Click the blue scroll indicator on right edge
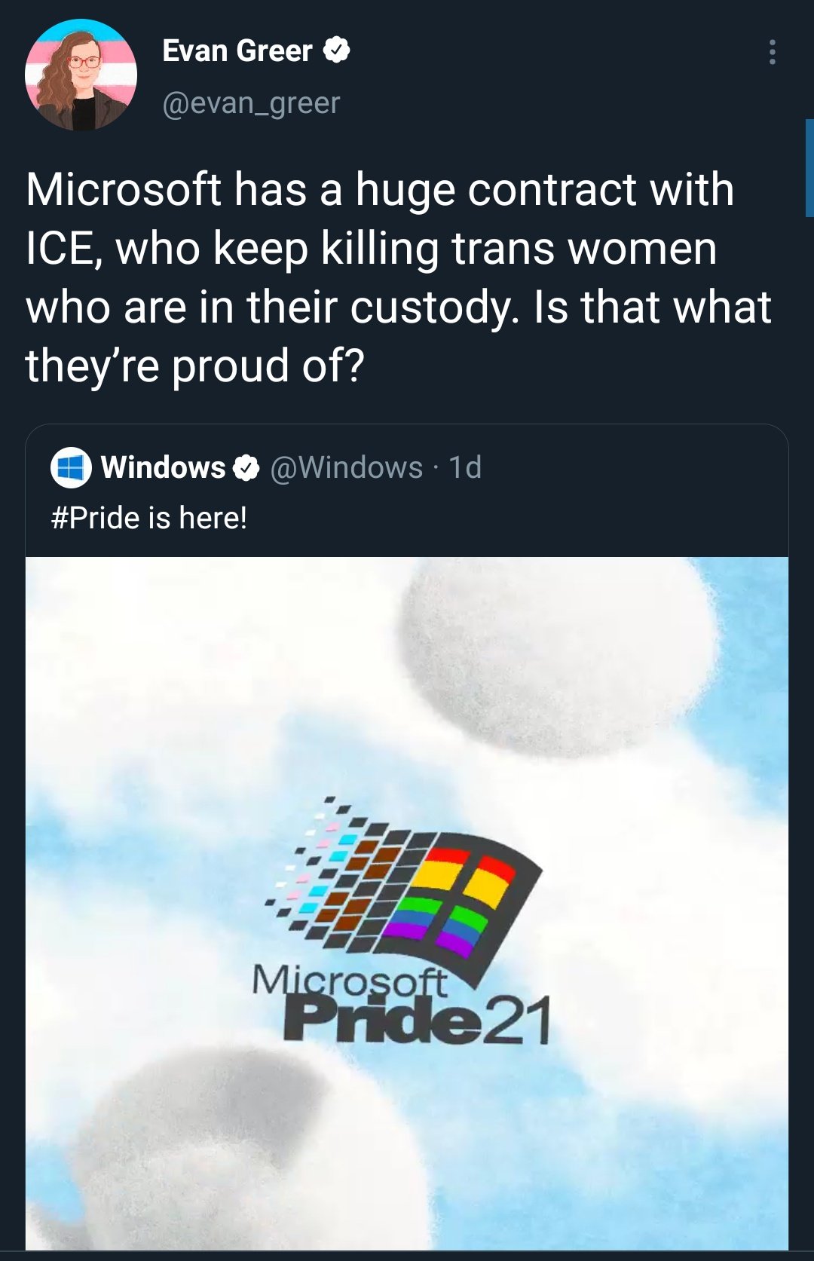 (x=809, y=167)
